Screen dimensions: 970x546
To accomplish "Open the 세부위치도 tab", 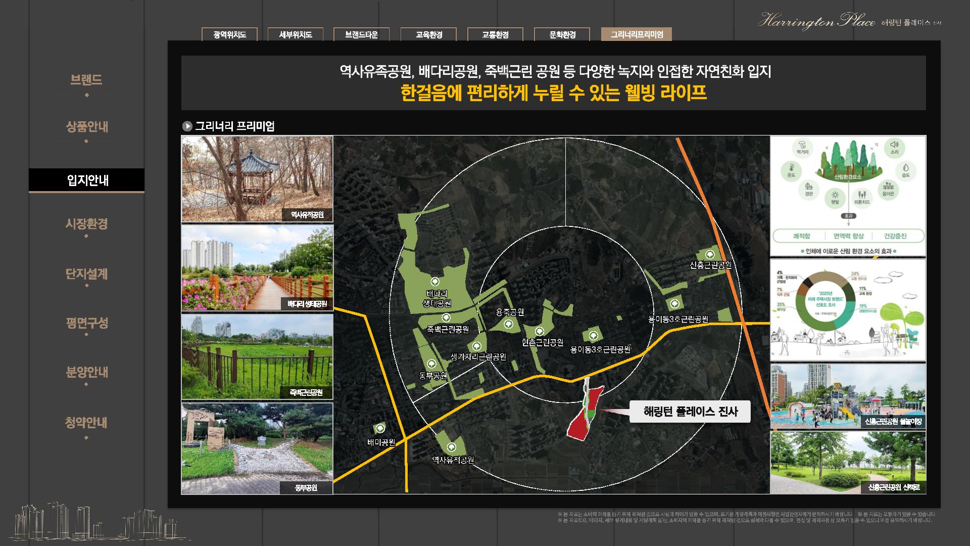I will click(296, 34).
